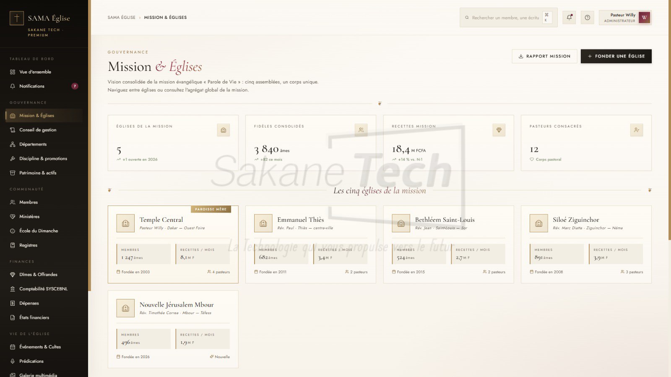The image size is (671, 377).
Task: Click '3 840 âmes' value
Action: coord(272,149)
